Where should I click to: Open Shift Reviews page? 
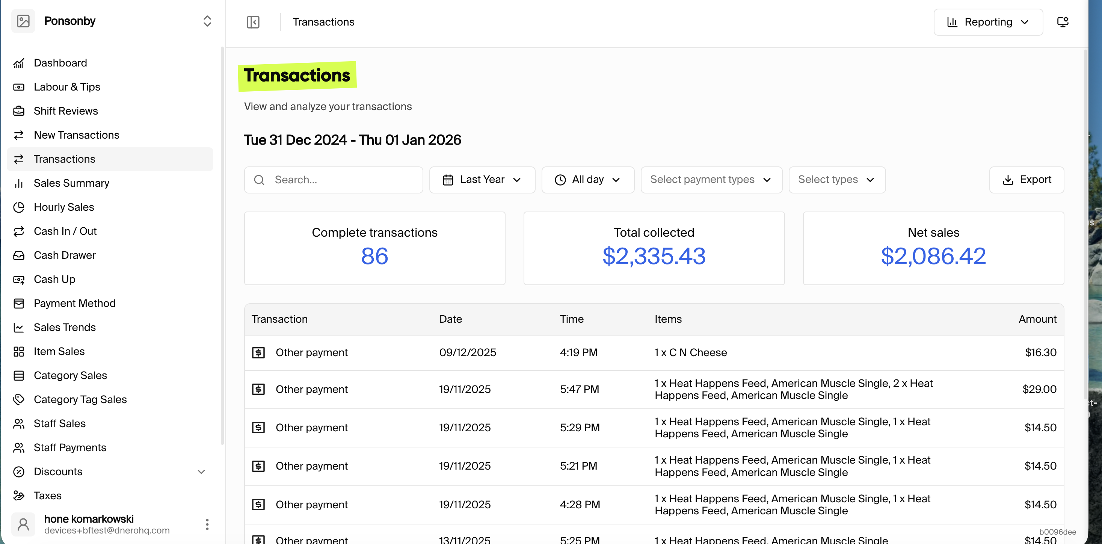(110, 111)
